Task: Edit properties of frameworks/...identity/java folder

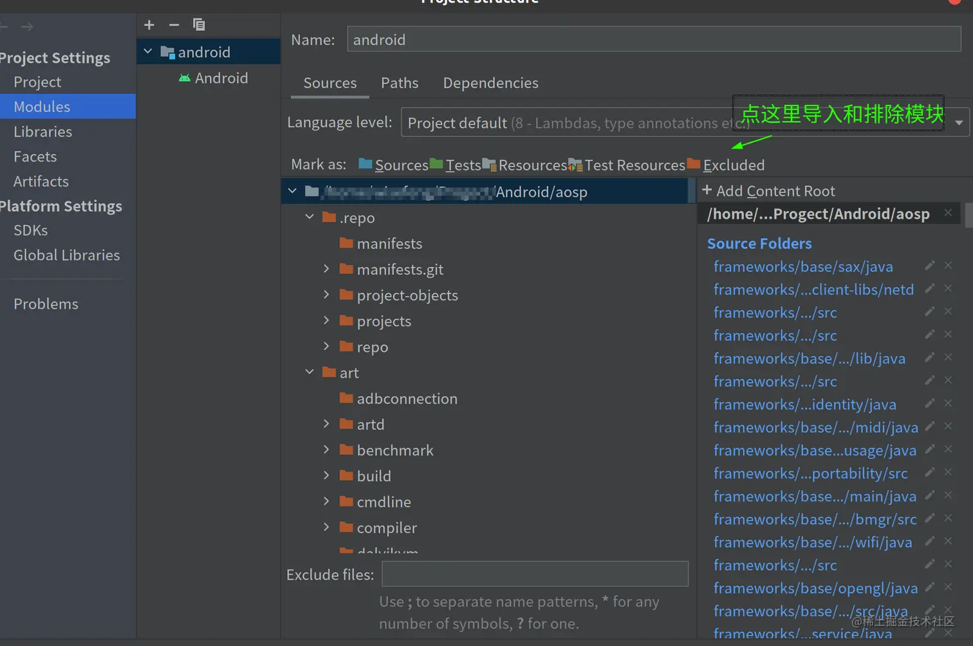Action: [929, 403]
